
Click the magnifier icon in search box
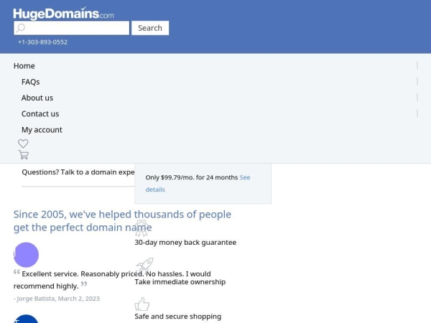coord(21,28)
